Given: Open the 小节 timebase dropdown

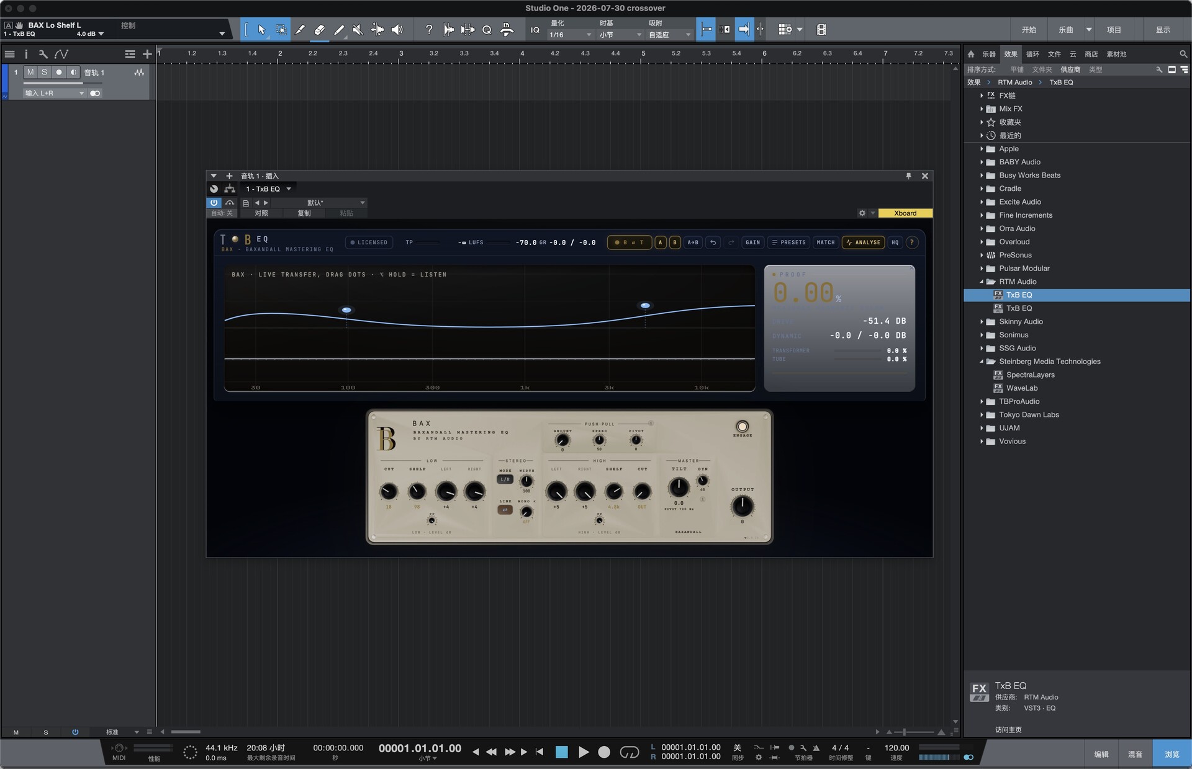Looking at the screenshot, I should 620,35.
